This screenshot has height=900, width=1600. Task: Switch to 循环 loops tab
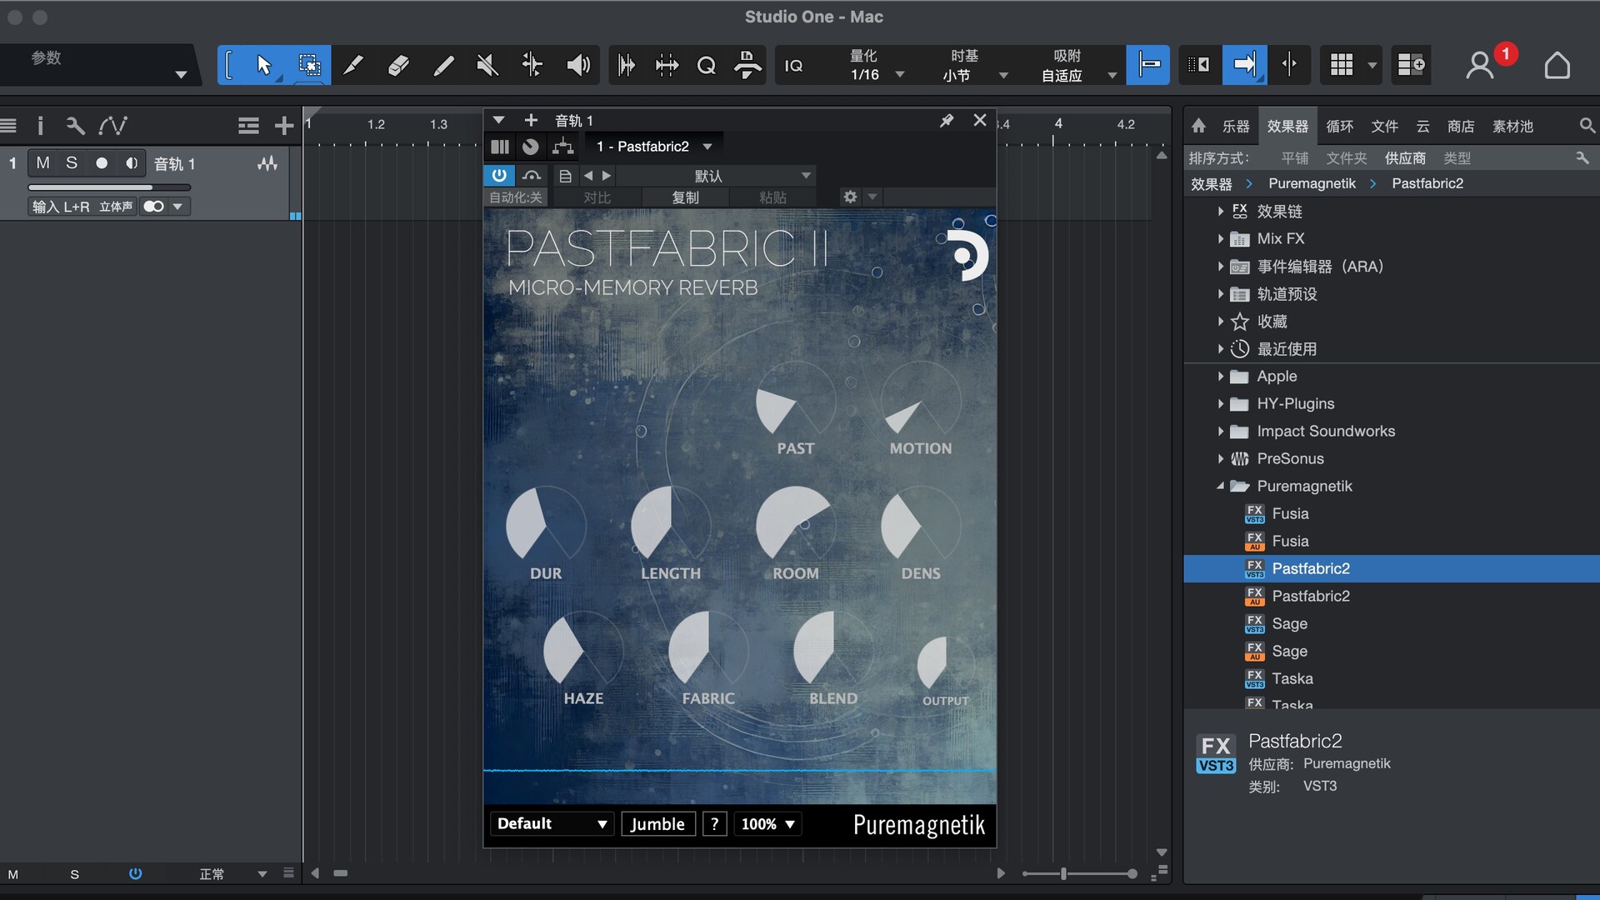coord(1339,126)
